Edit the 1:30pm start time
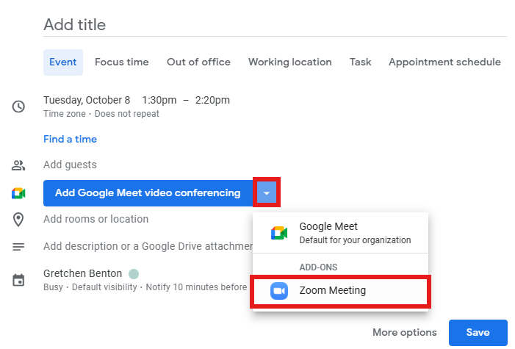This screenshot has width=515, height=349. point(159,100)
